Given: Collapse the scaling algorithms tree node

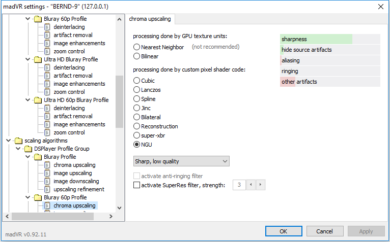Looking at the screenshot, I should pyautogui.click(x=9, y=141).
